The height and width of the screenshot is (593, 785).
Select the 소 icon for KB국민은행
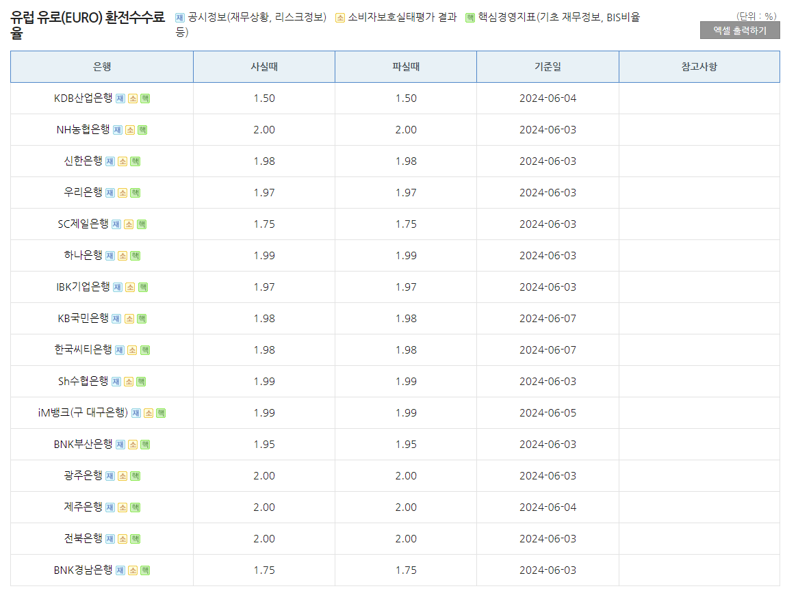(130, 318)
